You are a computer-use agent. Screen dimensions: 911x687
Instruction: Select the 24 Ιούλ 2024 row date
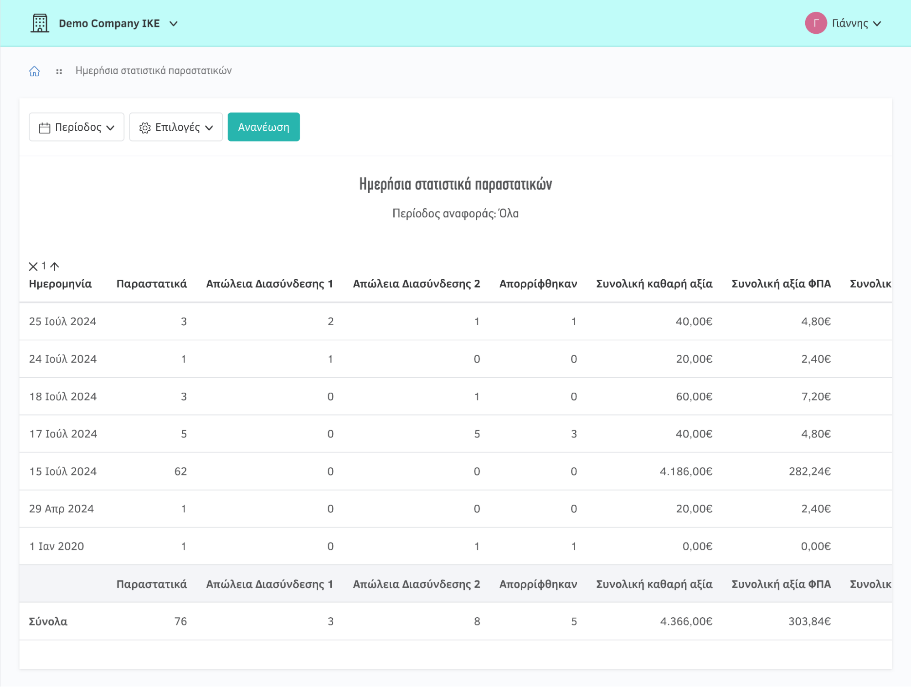click(x=63, y=359)
